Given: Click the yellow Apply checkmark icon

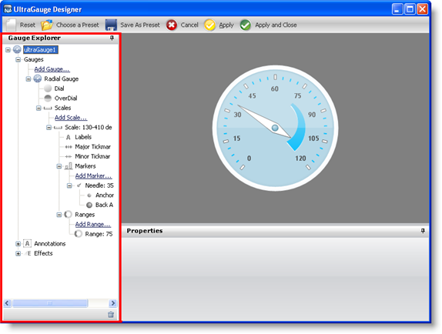Looking at the screenshot, I should 209,25.
